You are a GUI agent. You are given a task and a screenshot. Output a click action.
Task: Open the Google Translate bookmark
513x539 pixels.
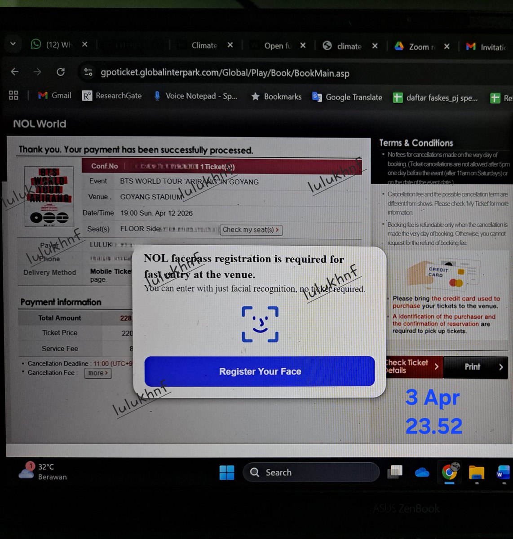click(347, 97)
